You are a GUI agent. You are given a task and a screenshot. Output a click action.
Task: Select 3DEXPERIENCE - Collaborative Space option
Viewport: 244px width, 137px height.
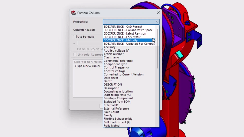(129, 30)
